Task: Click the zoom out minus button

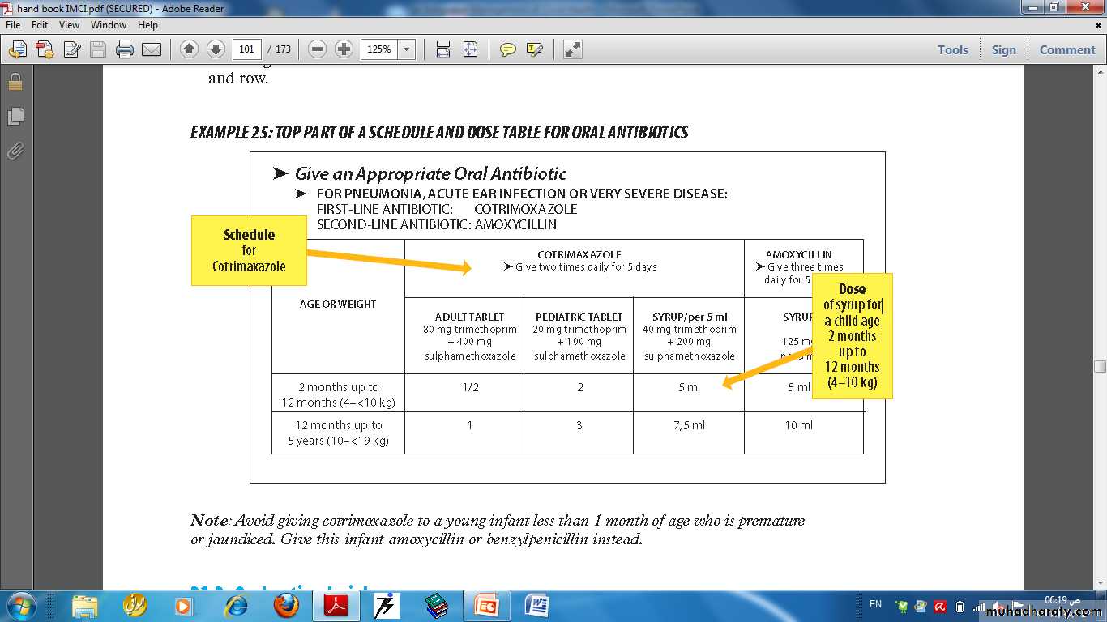Action: point(318,49)
